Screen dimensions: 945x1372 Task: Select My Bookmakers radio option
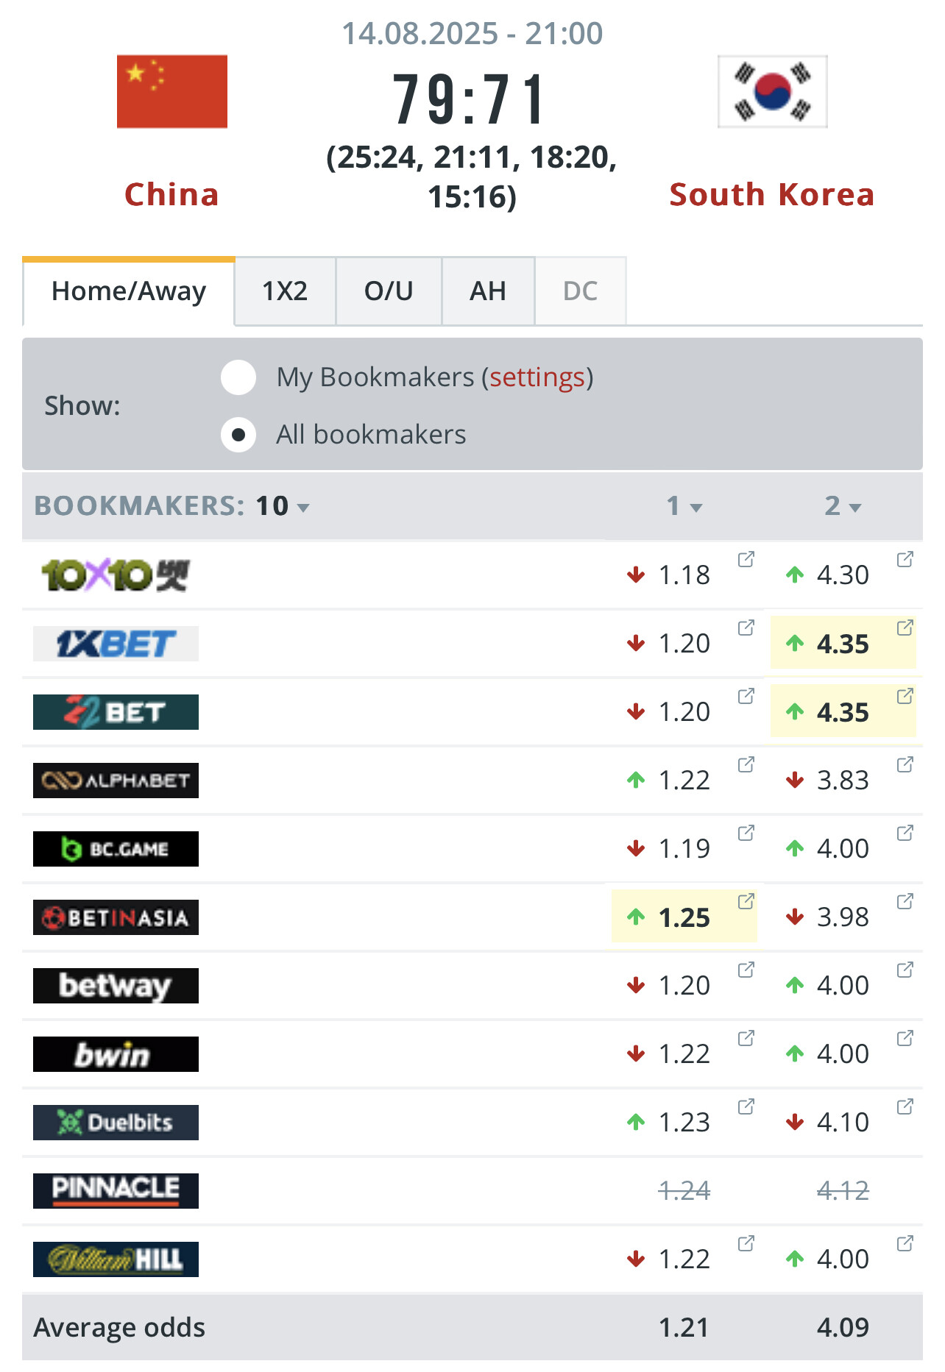(x=238, y=377)
